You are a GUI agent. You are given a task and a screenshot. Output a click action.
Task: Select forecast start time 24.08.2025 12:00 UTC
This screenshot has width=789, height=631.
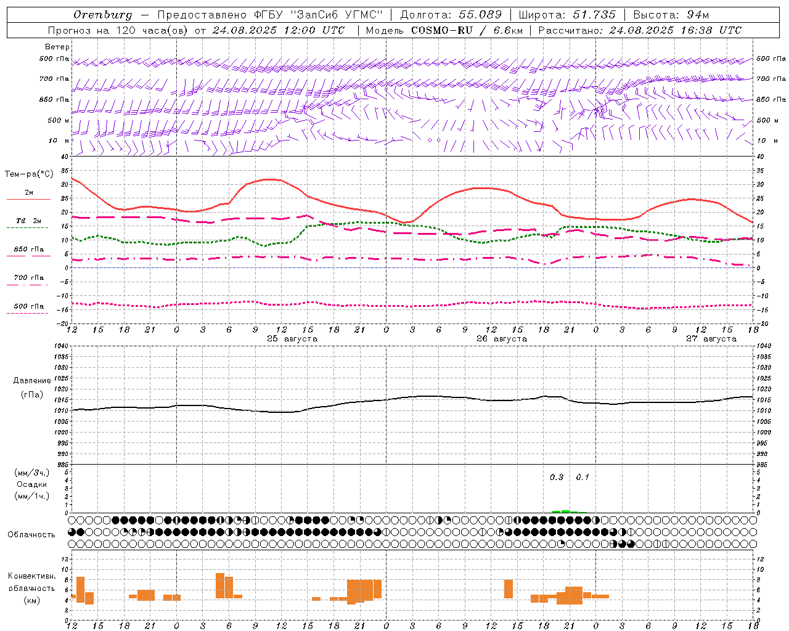pos(279,30)
